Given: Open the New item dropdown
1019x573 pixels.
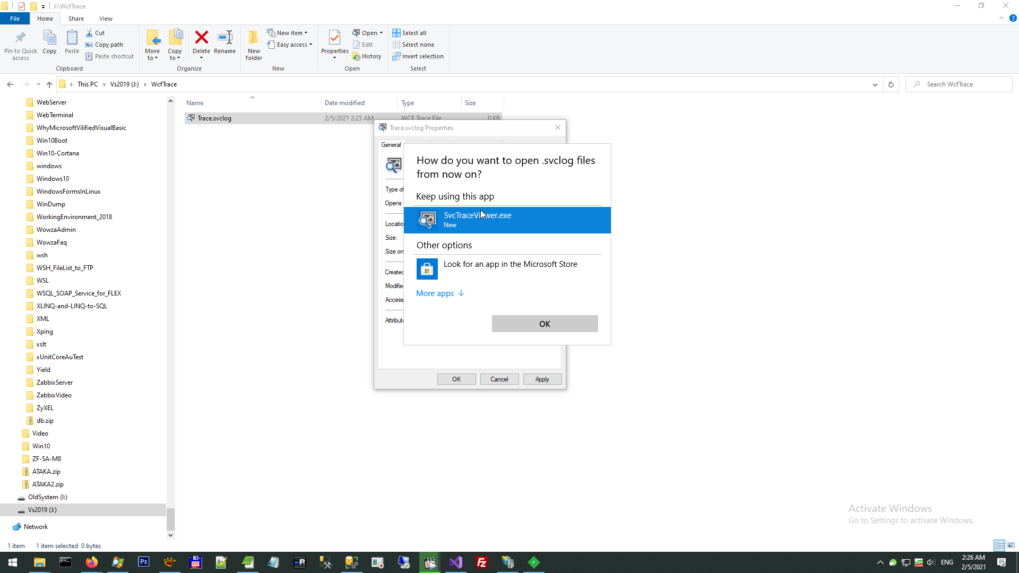Looking at the screenshot, I should click(x=287, y=33).
